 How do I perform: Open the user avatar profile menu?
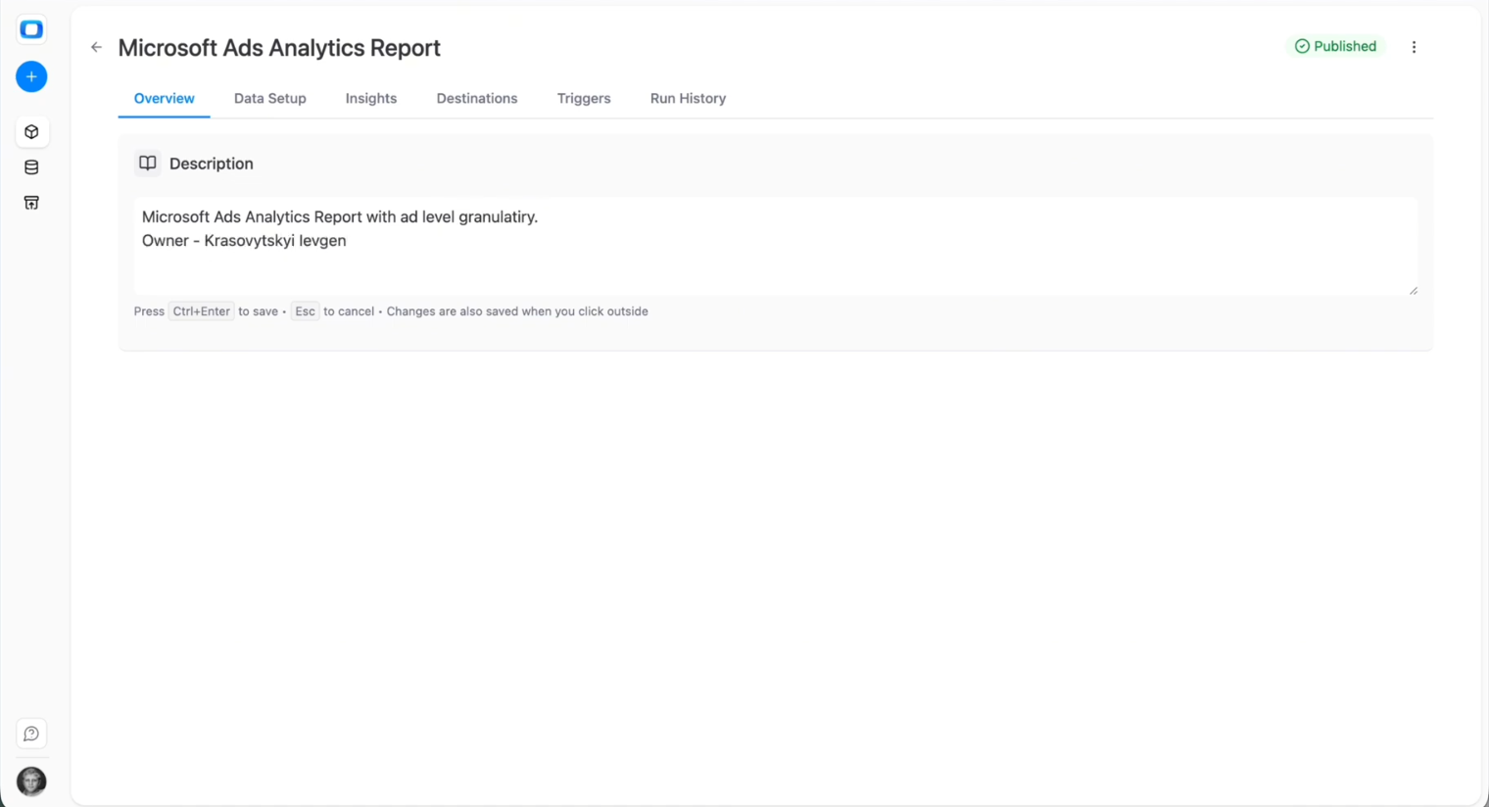click(31, 781)
